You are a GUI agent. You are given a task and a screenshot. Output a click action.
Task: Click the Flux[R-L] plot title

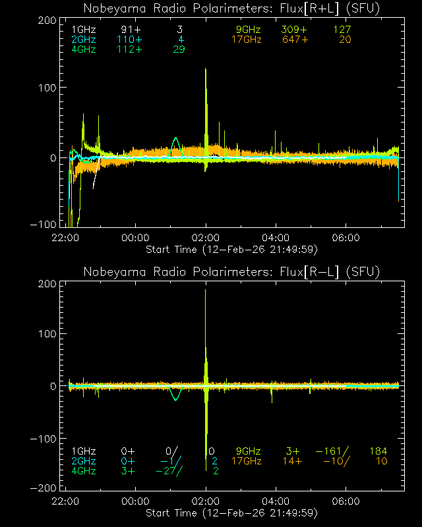(x=231, y=271)
